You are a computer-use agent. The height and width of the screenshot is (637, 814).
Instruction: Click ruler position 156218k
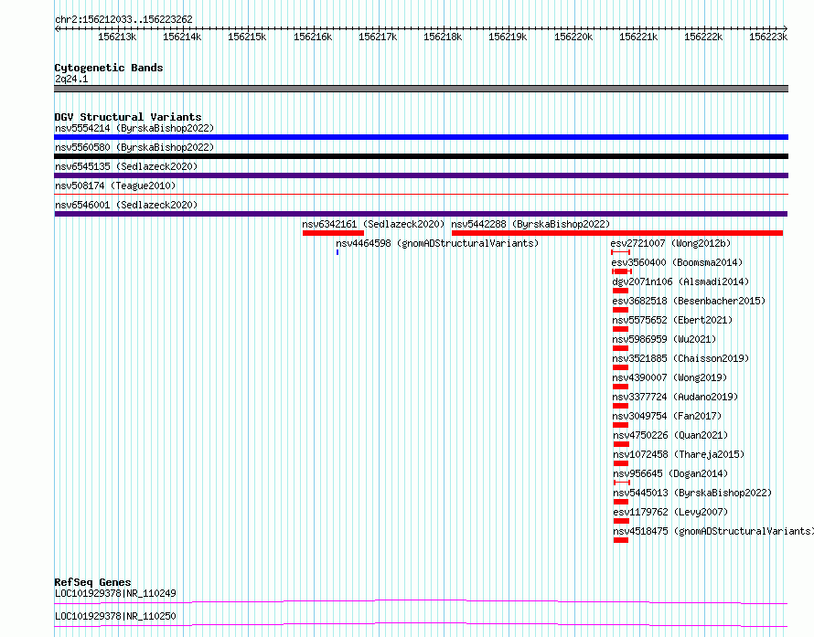point(443,37)
